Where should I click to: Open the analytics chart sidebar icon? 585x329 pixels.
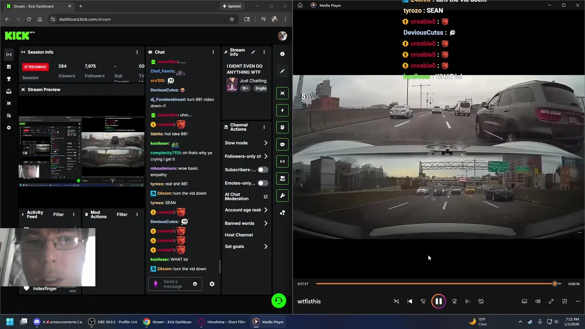[9, 67]
